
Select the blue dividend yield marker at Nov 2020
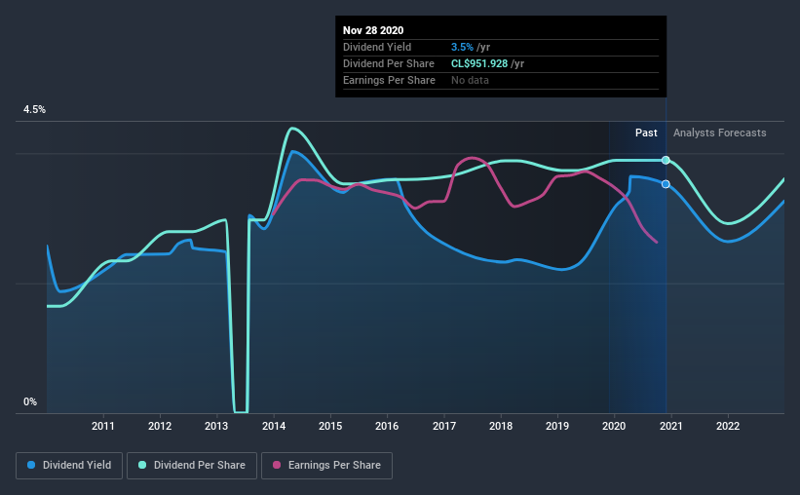[666, 184]
